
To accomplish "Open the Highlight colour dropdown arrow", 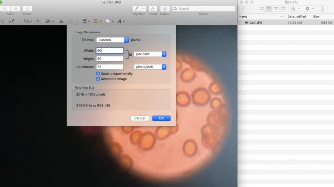I will pyautogui.click(x=144, y=9).
